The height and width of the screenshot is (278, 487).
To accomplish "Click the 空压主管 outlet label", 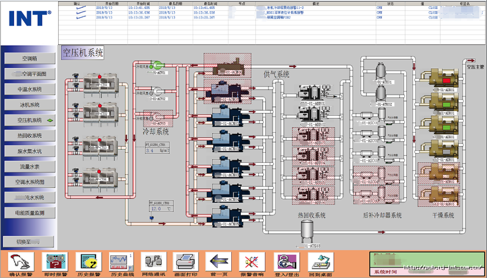I will 475,67.
